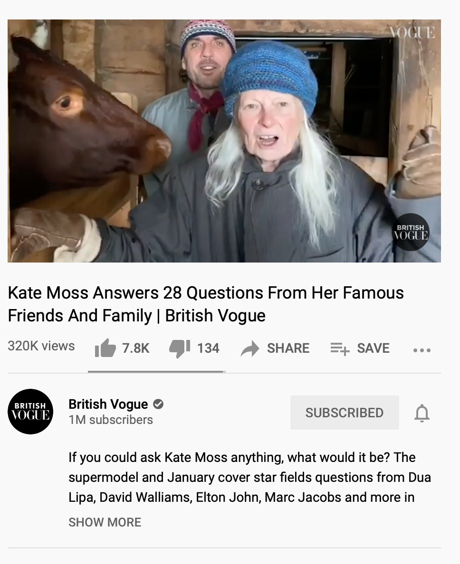Click the video player frame
The width and height of the screenshot is (460, 564).
pyautogui.click(x=224, y=141)
